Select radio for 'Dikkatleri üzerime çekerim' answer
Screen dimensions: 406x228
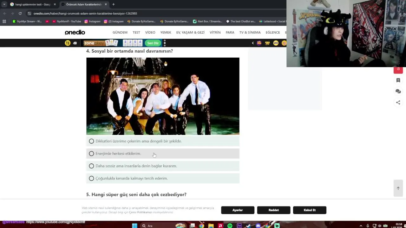[x=91, y=141]
